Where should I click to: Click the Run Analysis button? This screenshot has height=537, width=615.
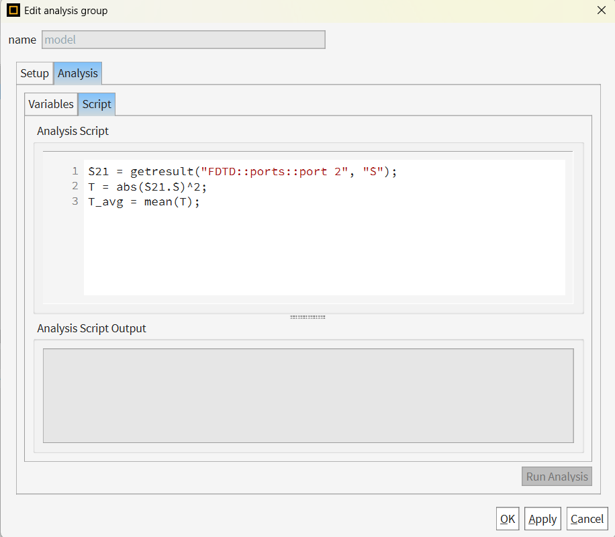[557, 477]
